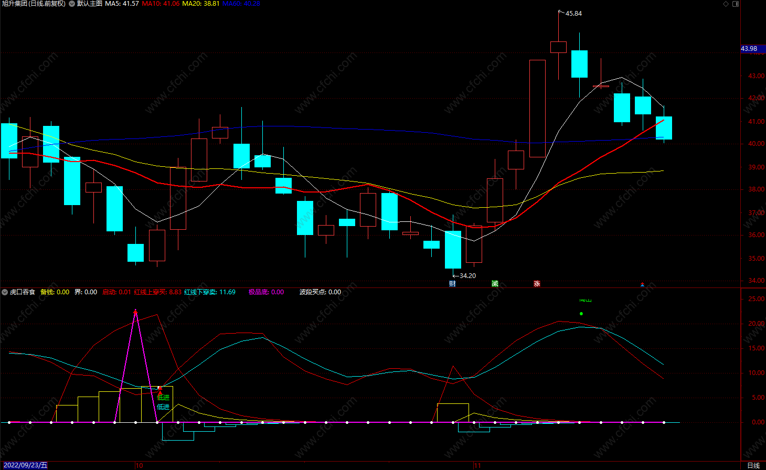This screenshot has width=766, height=470.
Task: Select the 红线下穿卖: 11.69 value
Action: click(210, 292)
